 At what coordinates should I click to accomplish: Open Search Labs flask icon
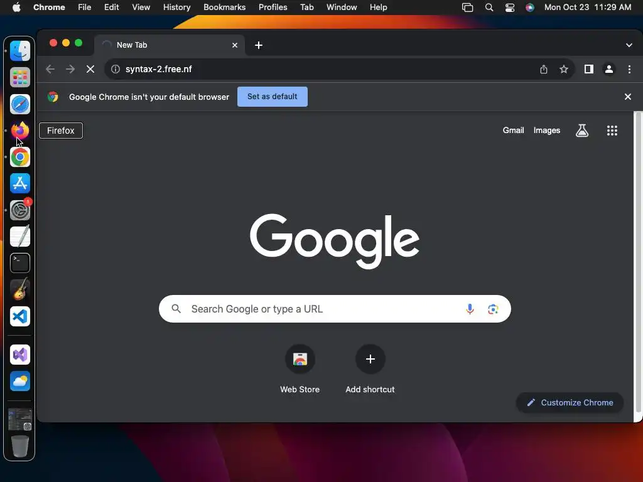click(x=581, y=131)
